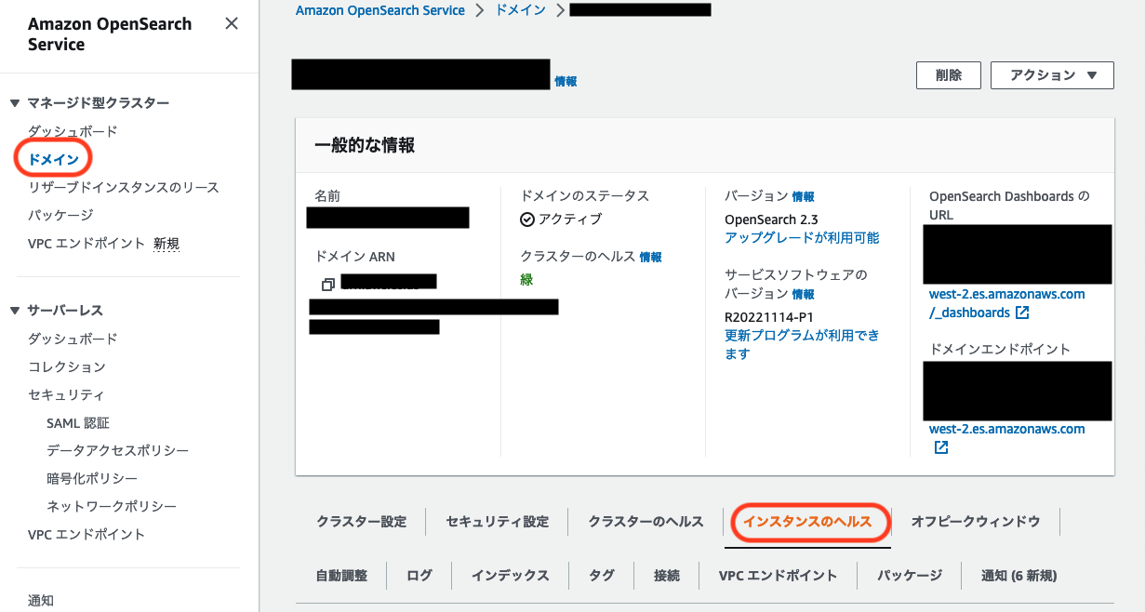Collapse the マネージド型クラスター section
1145x612 pixels.
coord(15,103)
